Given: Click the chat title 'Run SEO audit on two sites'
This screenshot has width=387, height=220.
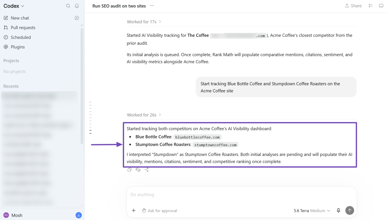Looking at the screenshot, I should [x=119, y=6].
